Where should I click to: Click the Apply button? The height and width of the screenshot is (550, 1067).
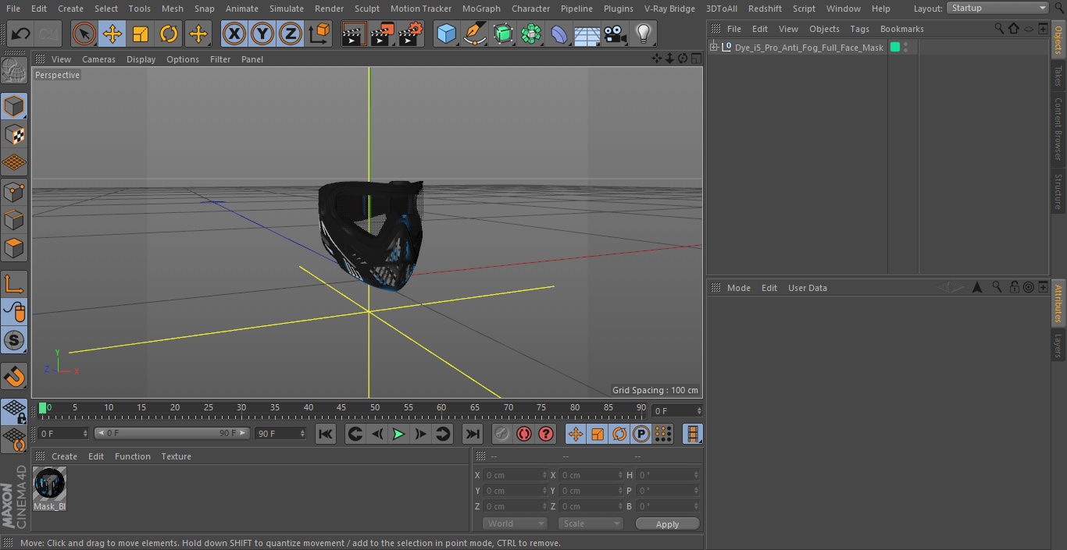[x=667, y=524]
